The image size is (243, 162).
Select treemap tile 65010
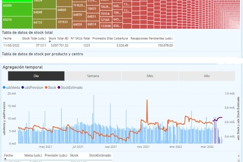click(x=16, y=19)
